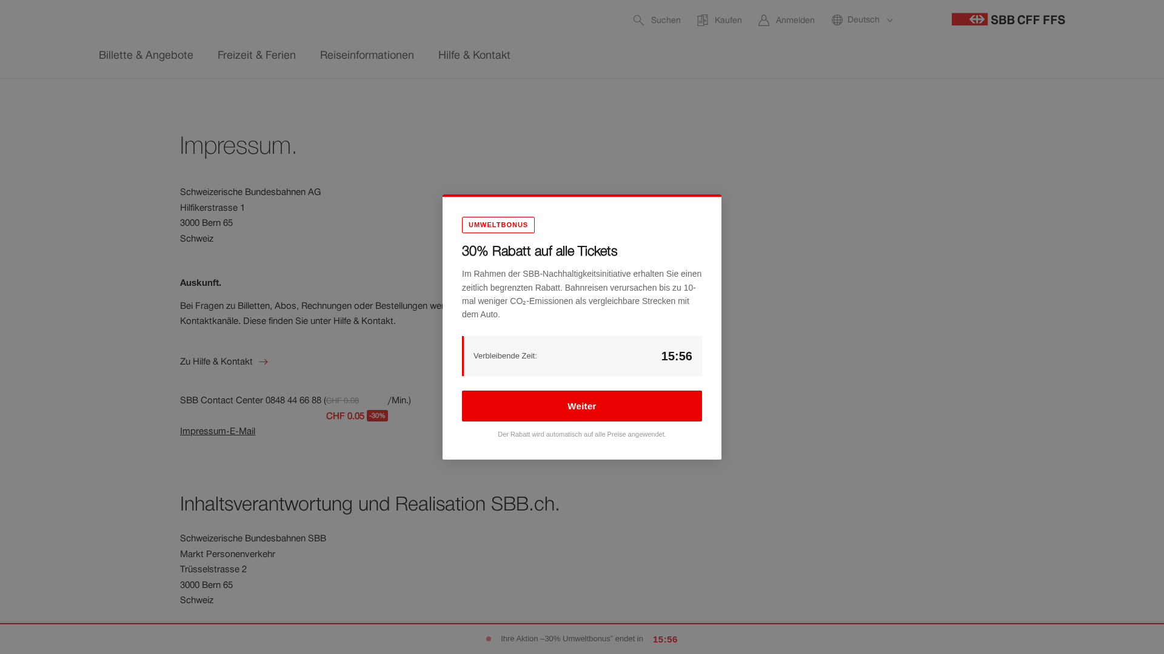Open the Reiseinformationen menu

click(x=367, y=55)
